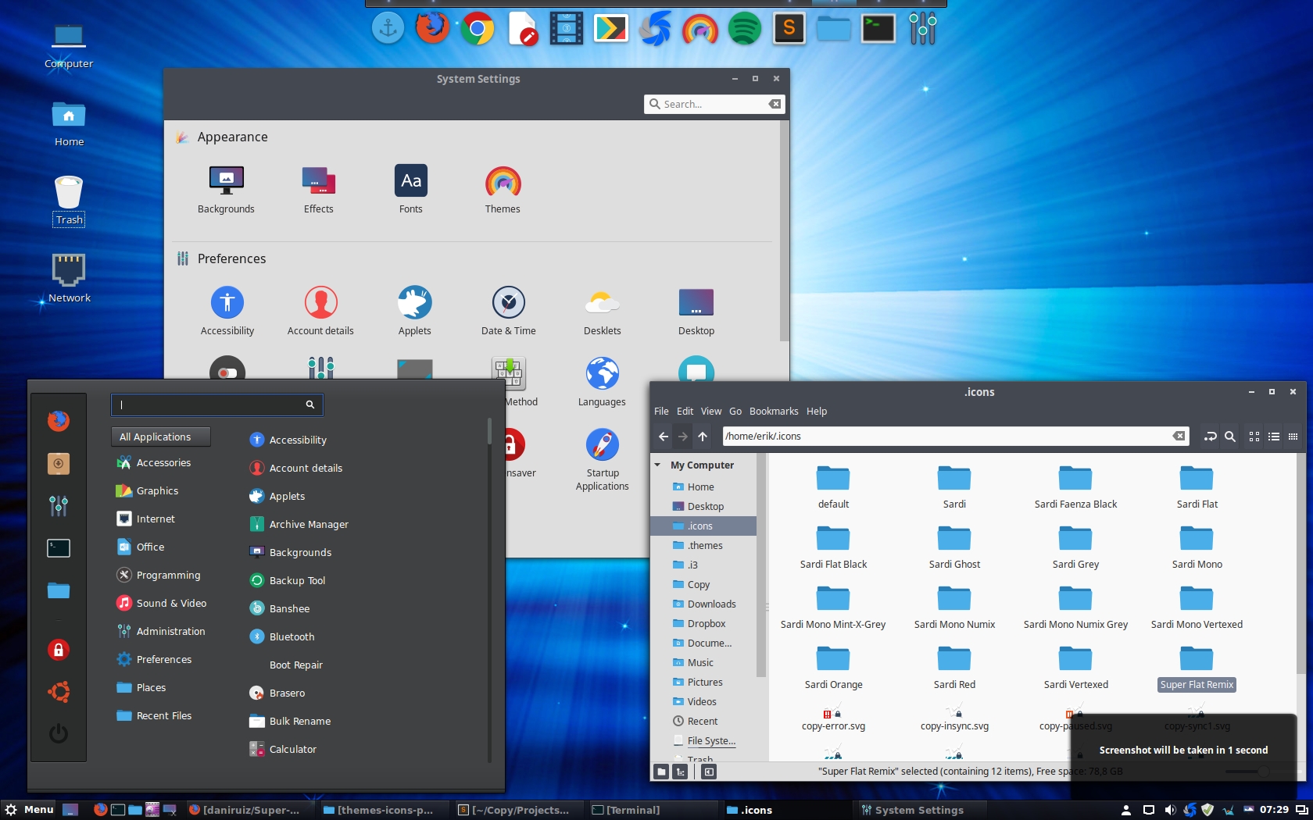Select .themes in file manager sidebar

click(703, 545)
